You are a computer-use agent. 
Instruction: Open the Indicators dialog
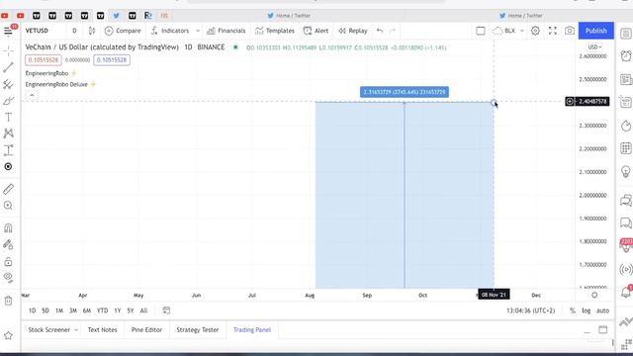tap(169, 31)
